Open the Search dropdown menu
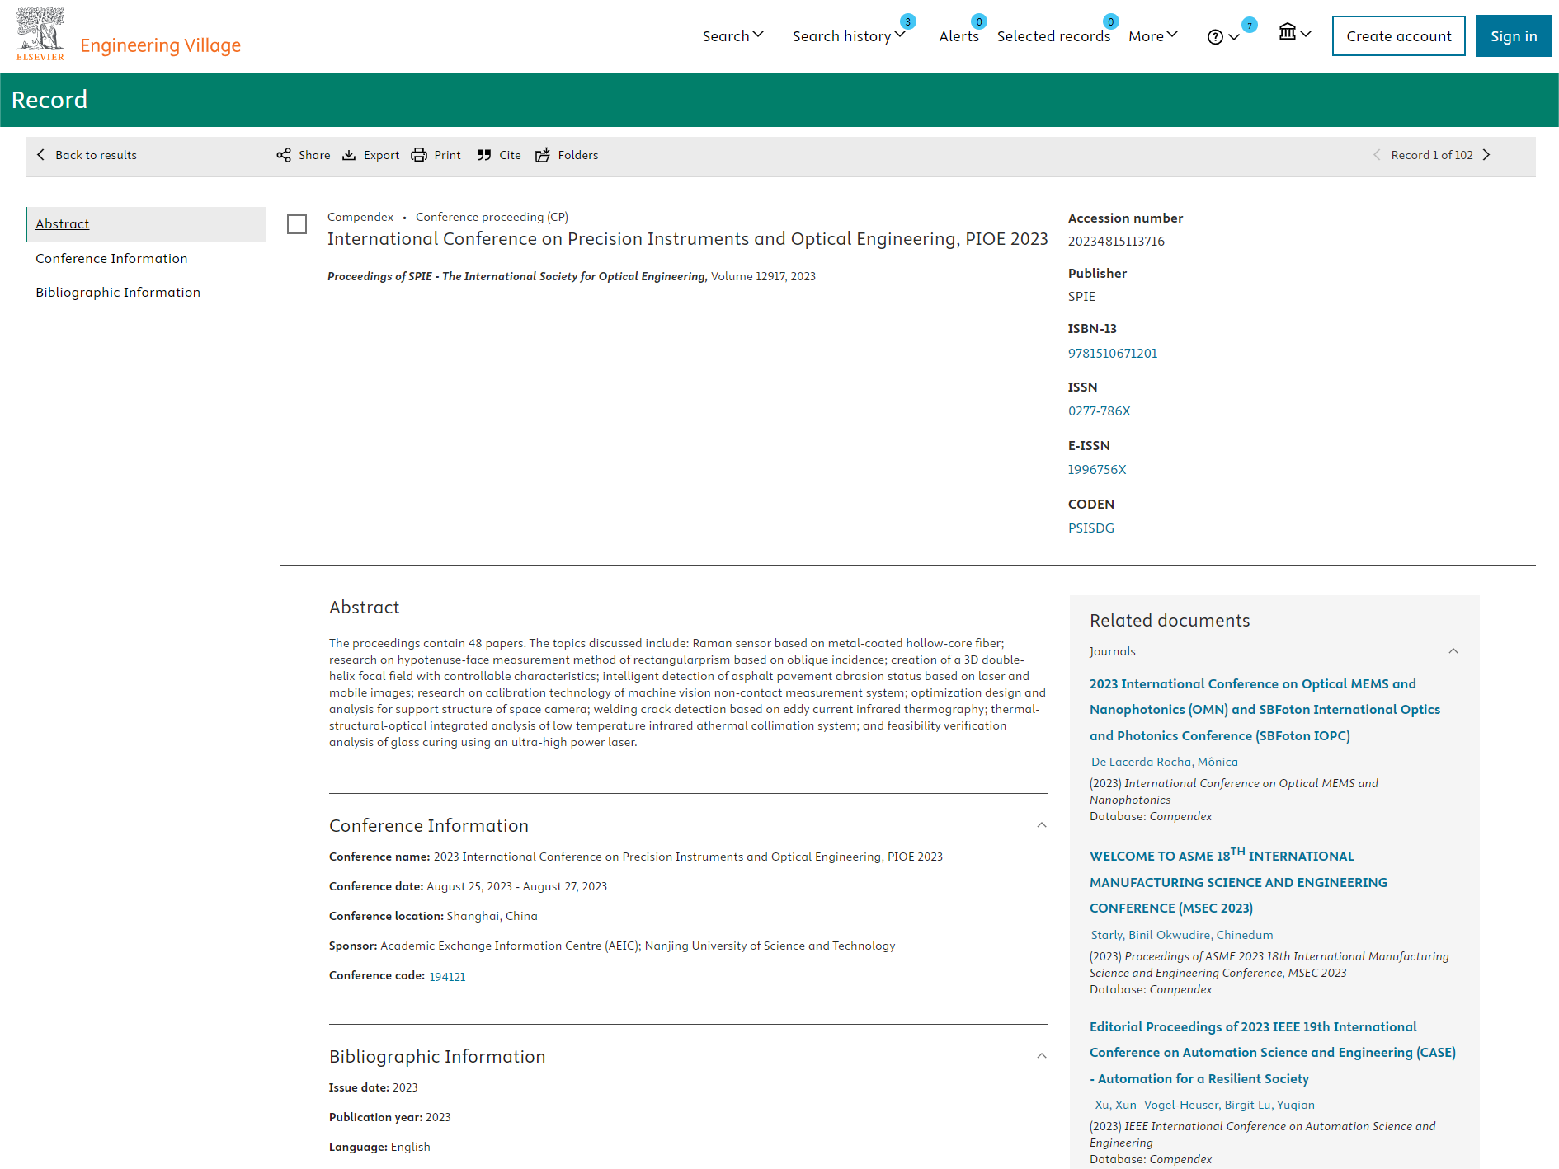The image size is (1559, 1169). coord(732,35)
